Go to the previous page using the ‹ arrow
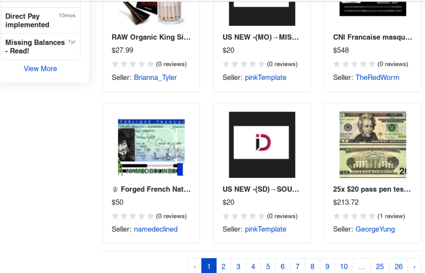 (195, 266)
